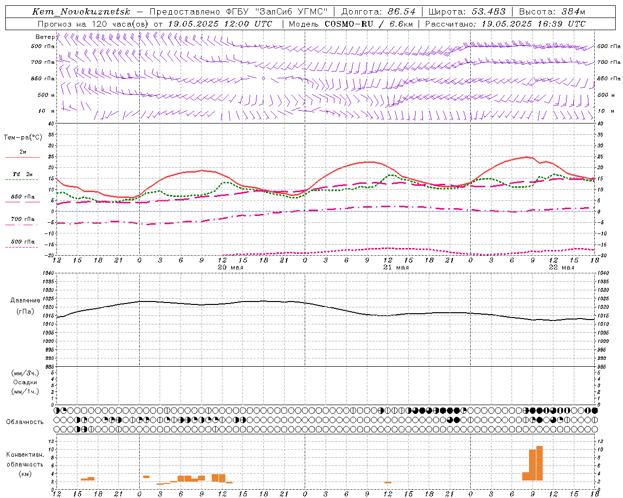Viewport: 623px width, 498px height.
Task: Click the 'Тем-ра(°C)' temperature label
Action: click(23, 138)
